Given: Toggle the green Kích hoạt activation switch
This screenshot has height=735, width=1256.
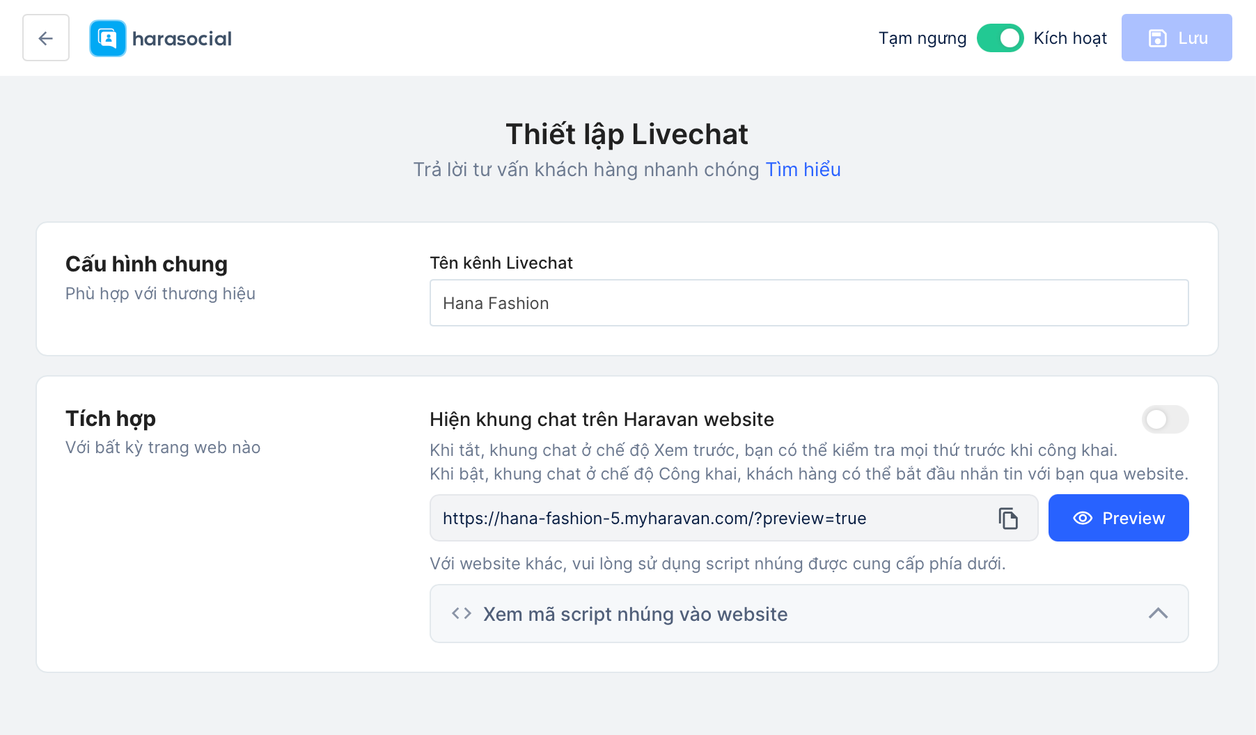Looking at the screenshot, I should 1000,38.
